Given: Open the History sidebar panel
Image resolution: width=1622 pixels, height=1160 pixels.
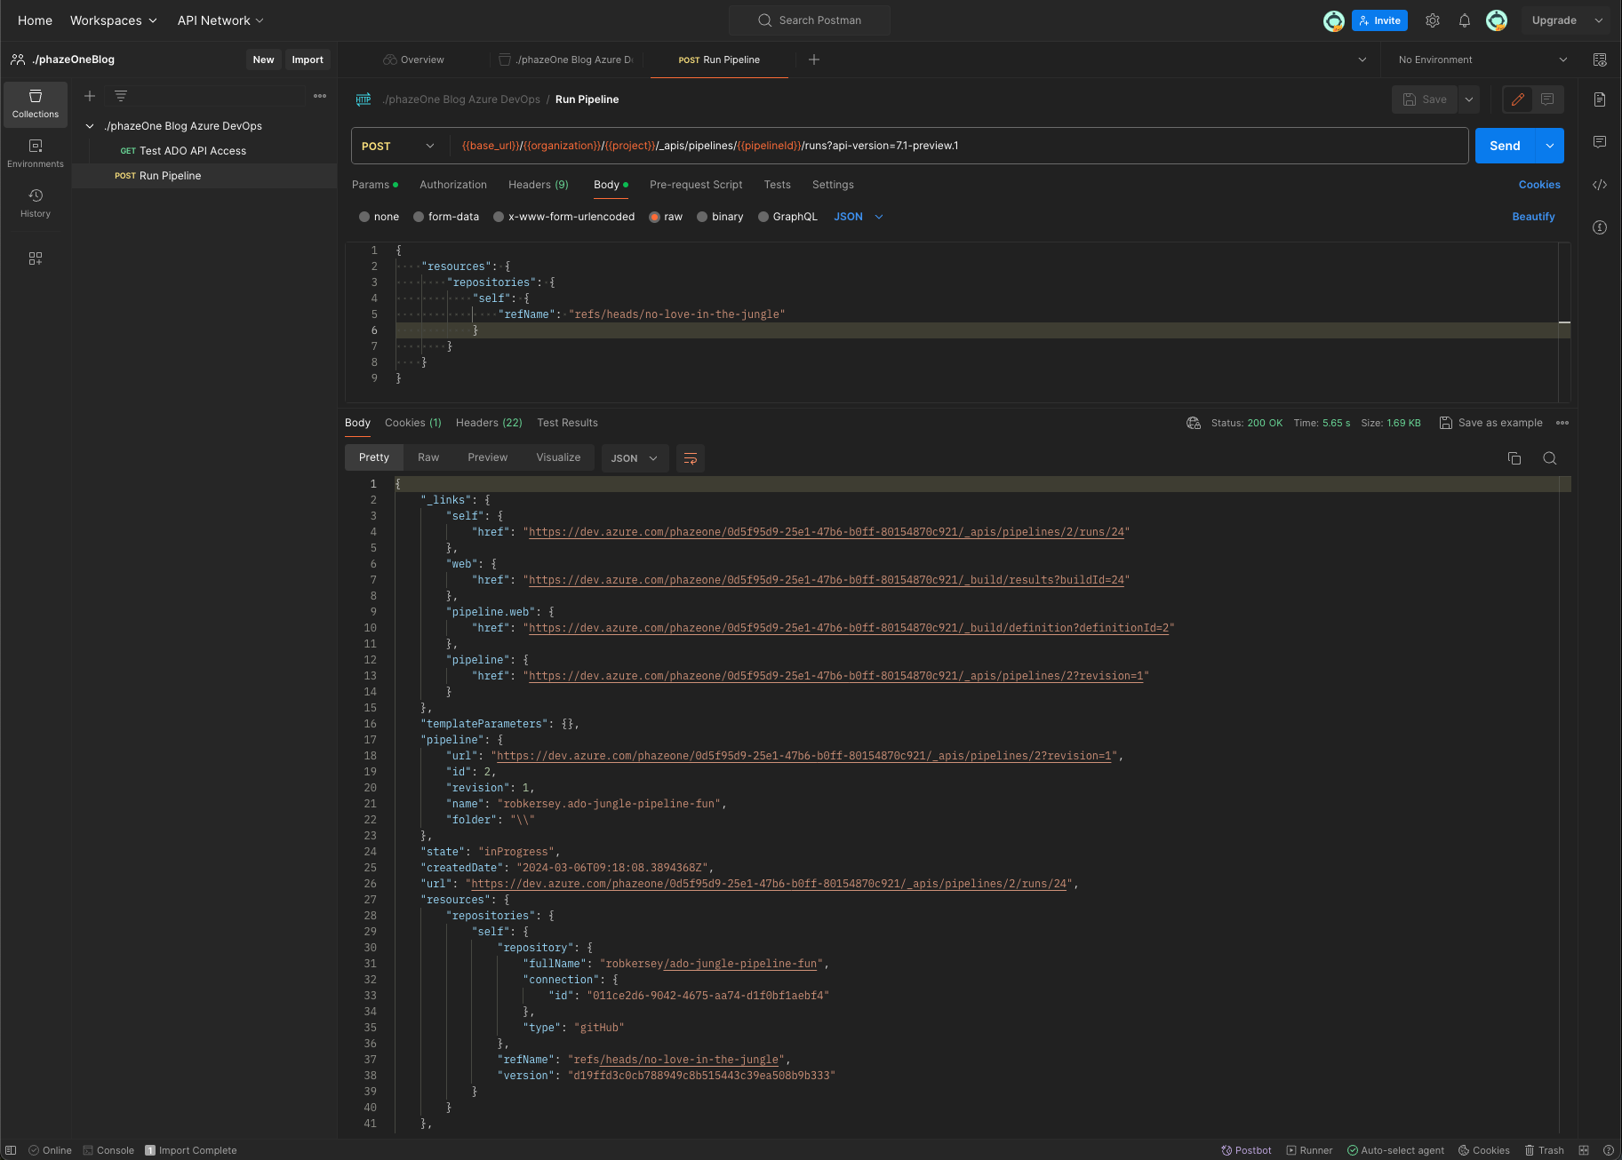Looking at the screenshot, I should 36,203.
